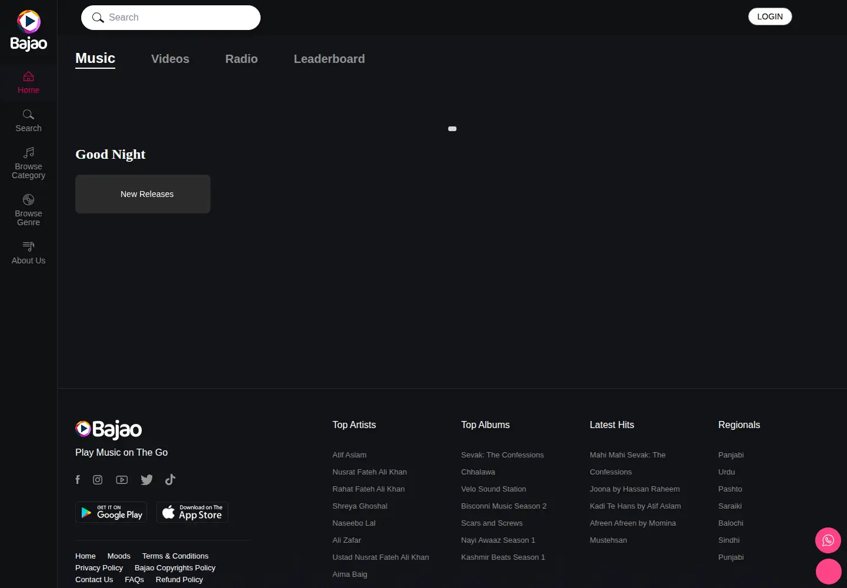
Task: Click the top Search input field
Action: click(171, 18)
